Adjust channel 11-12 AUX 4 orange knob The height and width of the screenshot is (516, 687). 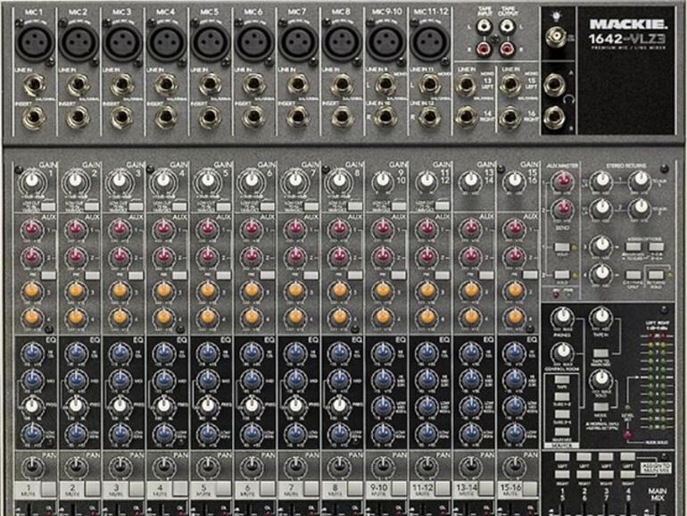pyautogui.click(x=427, y=317)
